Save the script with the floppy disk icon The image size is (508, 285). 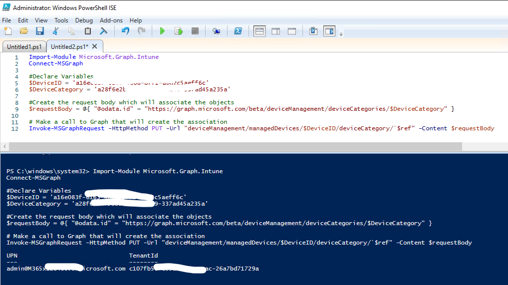(x=40, y=31)
